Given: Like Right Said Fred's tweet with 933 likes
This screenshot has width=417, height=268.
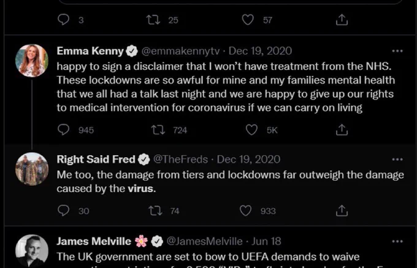Looking at the screenshot, I should tap(245, 211).
